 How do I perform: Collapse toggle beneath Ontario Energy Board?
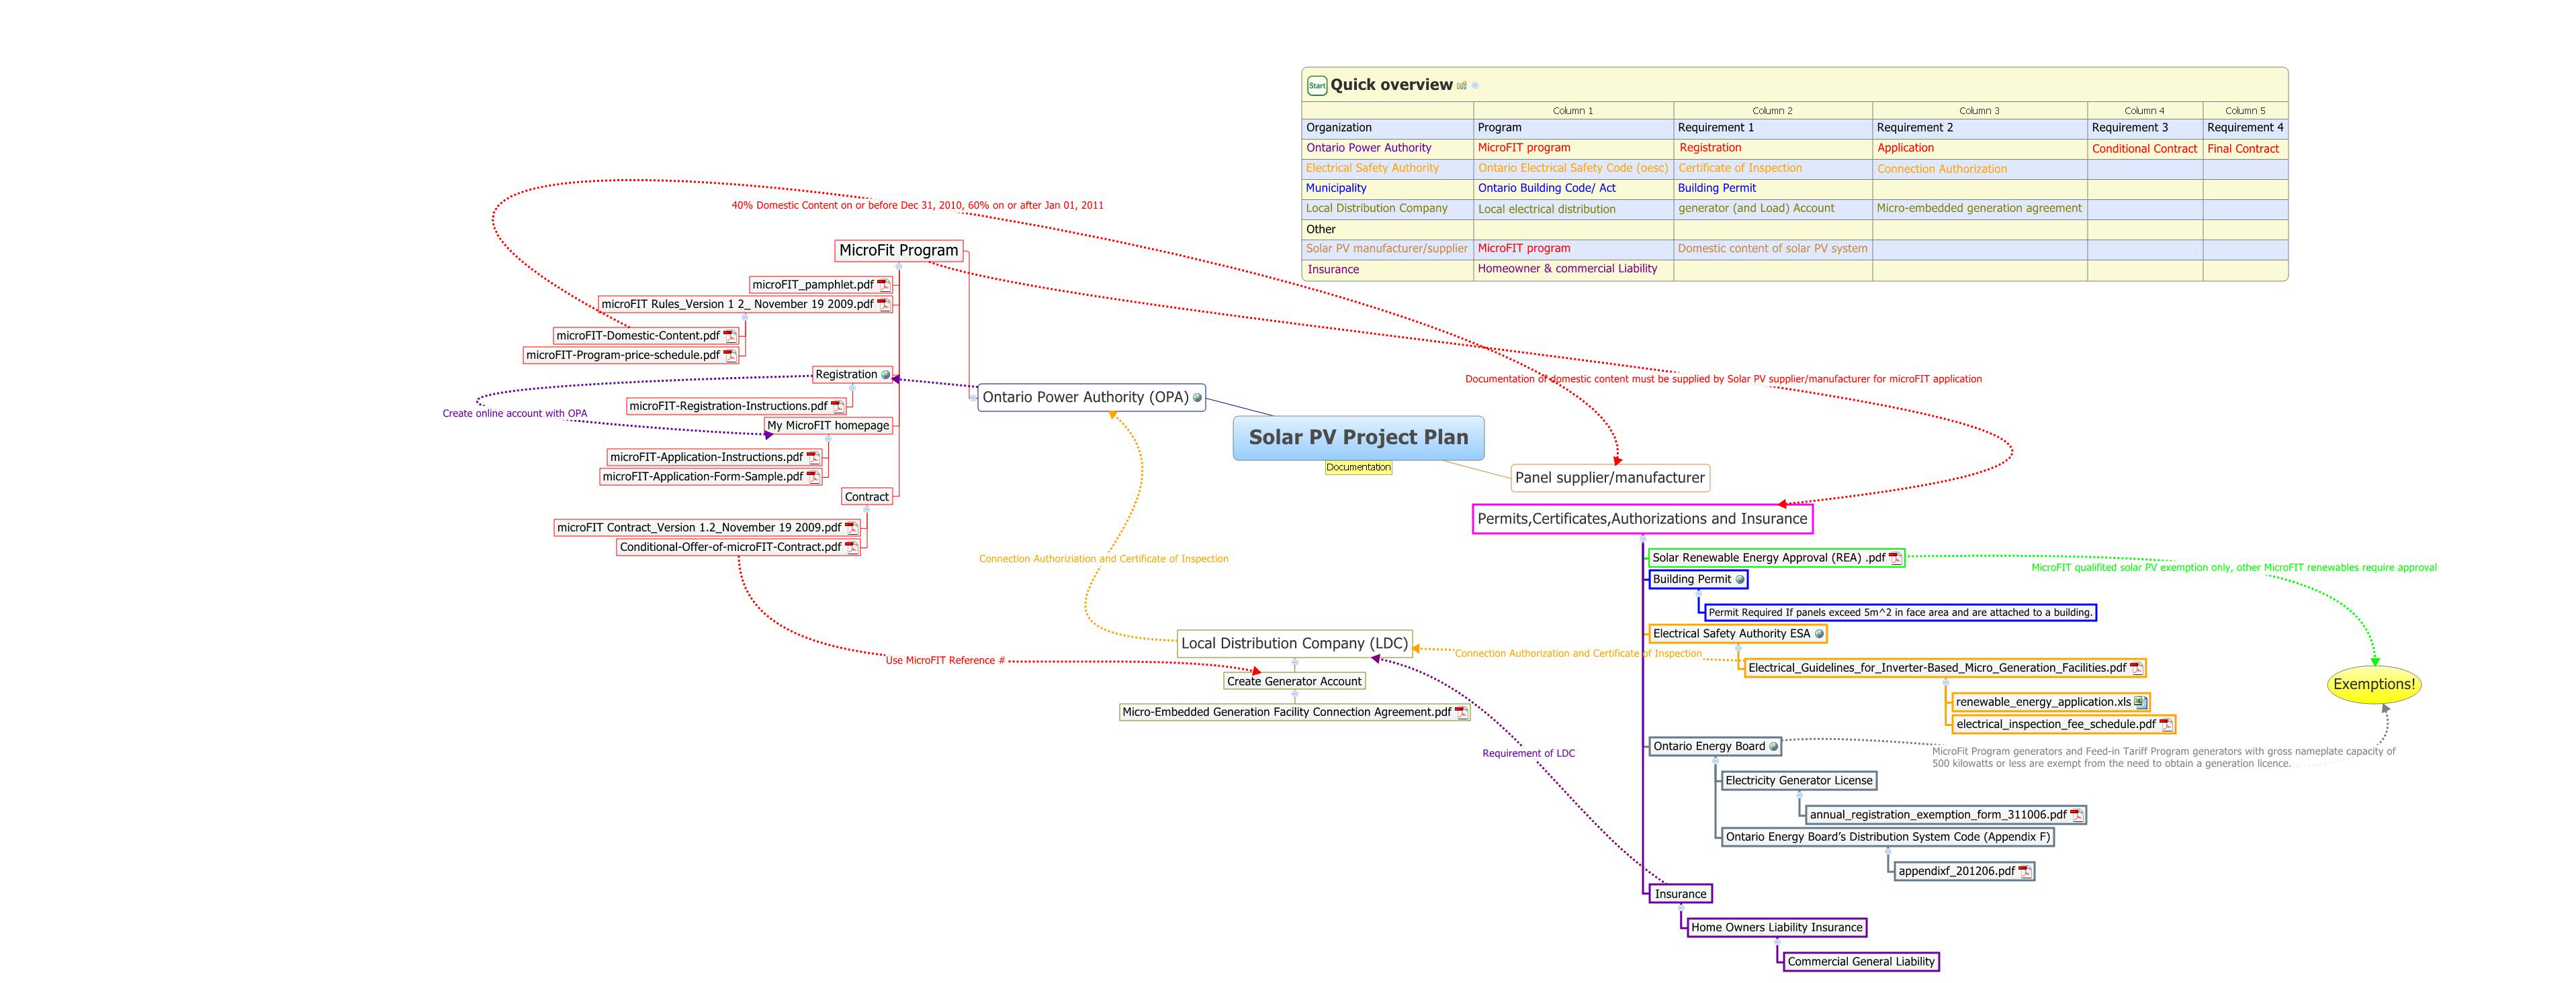point(1715,760)
